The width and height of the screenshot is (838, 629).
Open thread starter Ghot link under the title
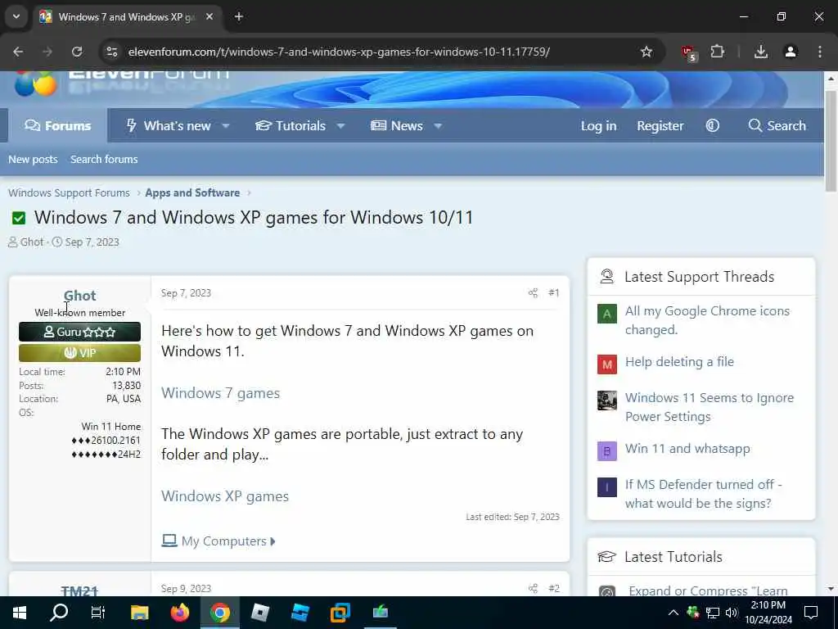pos(32,242)
